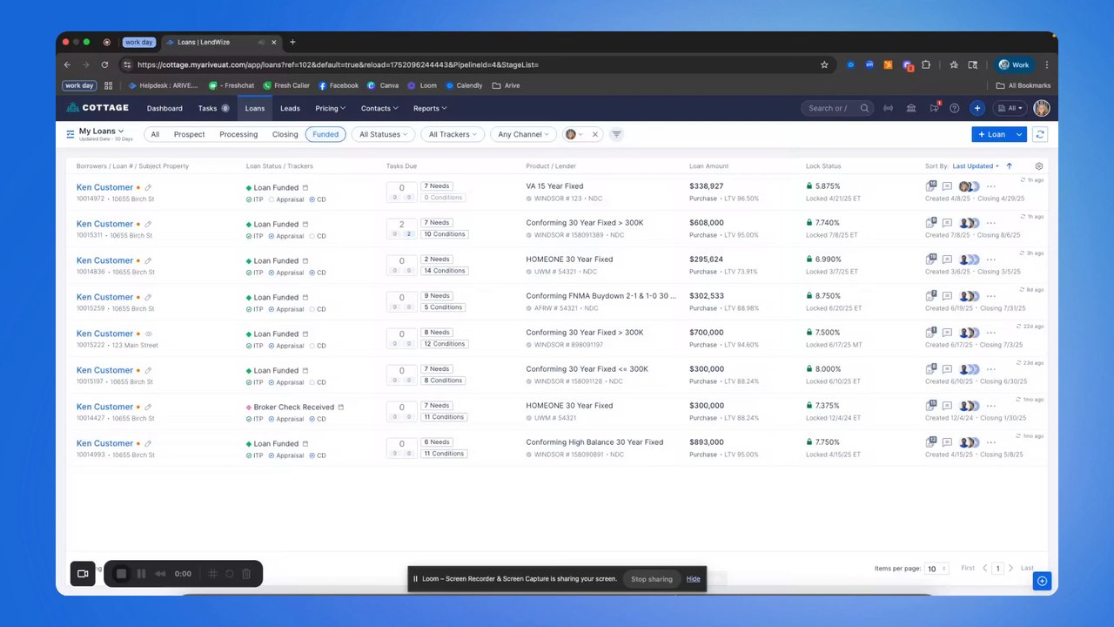Open the broadcast signal icon in header

tap(888, 109)
